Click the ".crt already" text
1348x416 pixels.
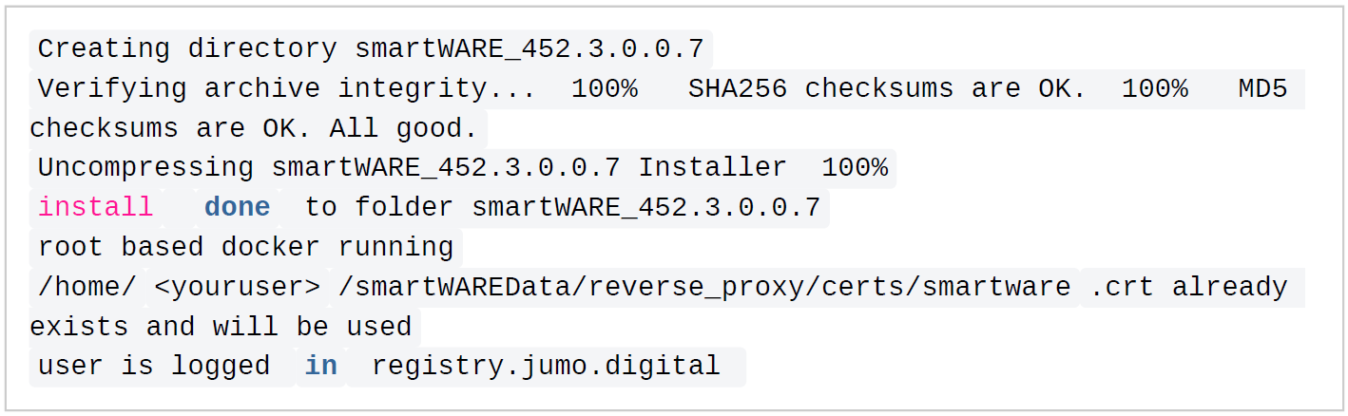(1188, 287)
